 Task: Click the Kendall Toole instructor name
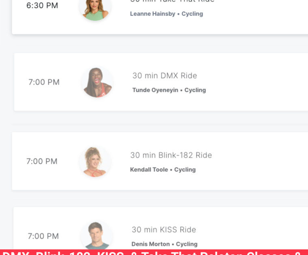click(149, 170)
